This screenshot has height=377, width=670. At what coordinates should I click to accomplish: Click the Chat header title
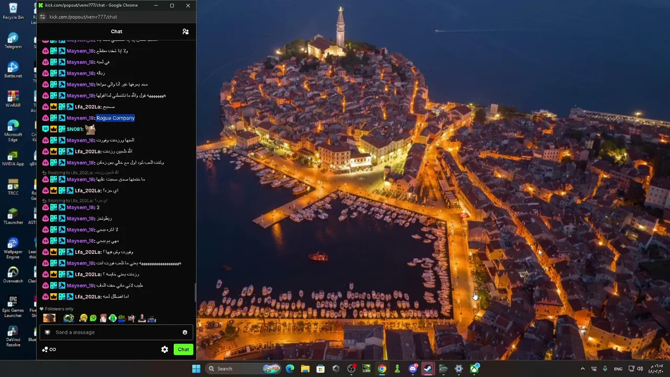pos(116,31)
